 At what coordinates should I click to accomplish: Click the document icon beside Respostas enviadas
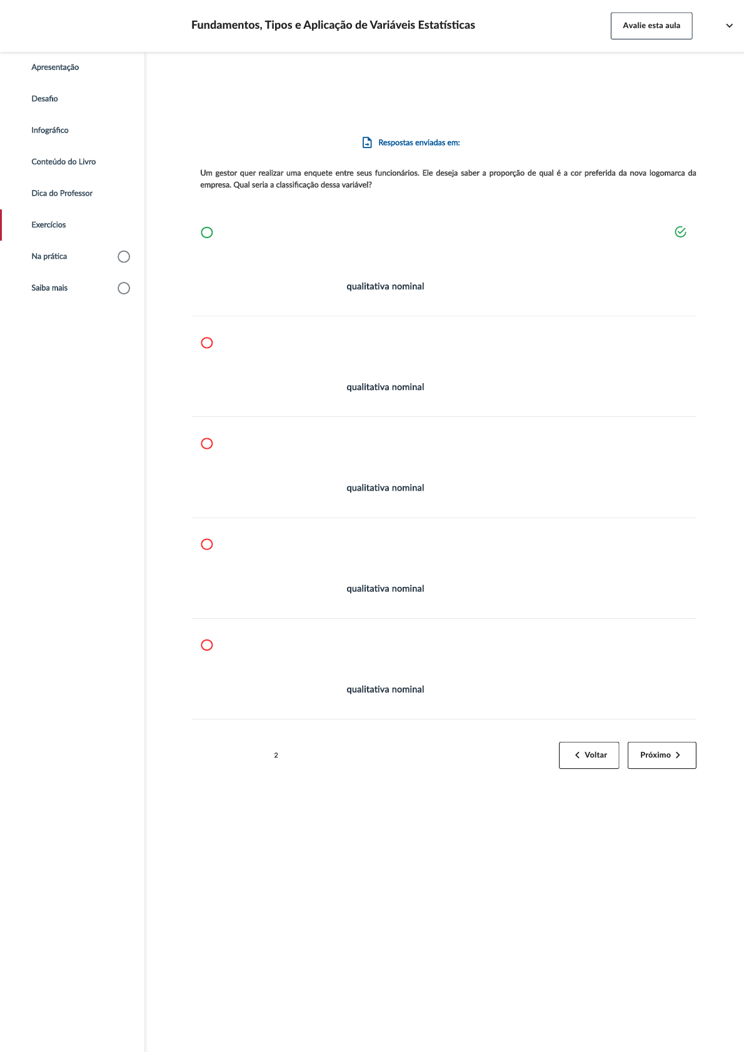pyautogui.click(x=367, y=143)
